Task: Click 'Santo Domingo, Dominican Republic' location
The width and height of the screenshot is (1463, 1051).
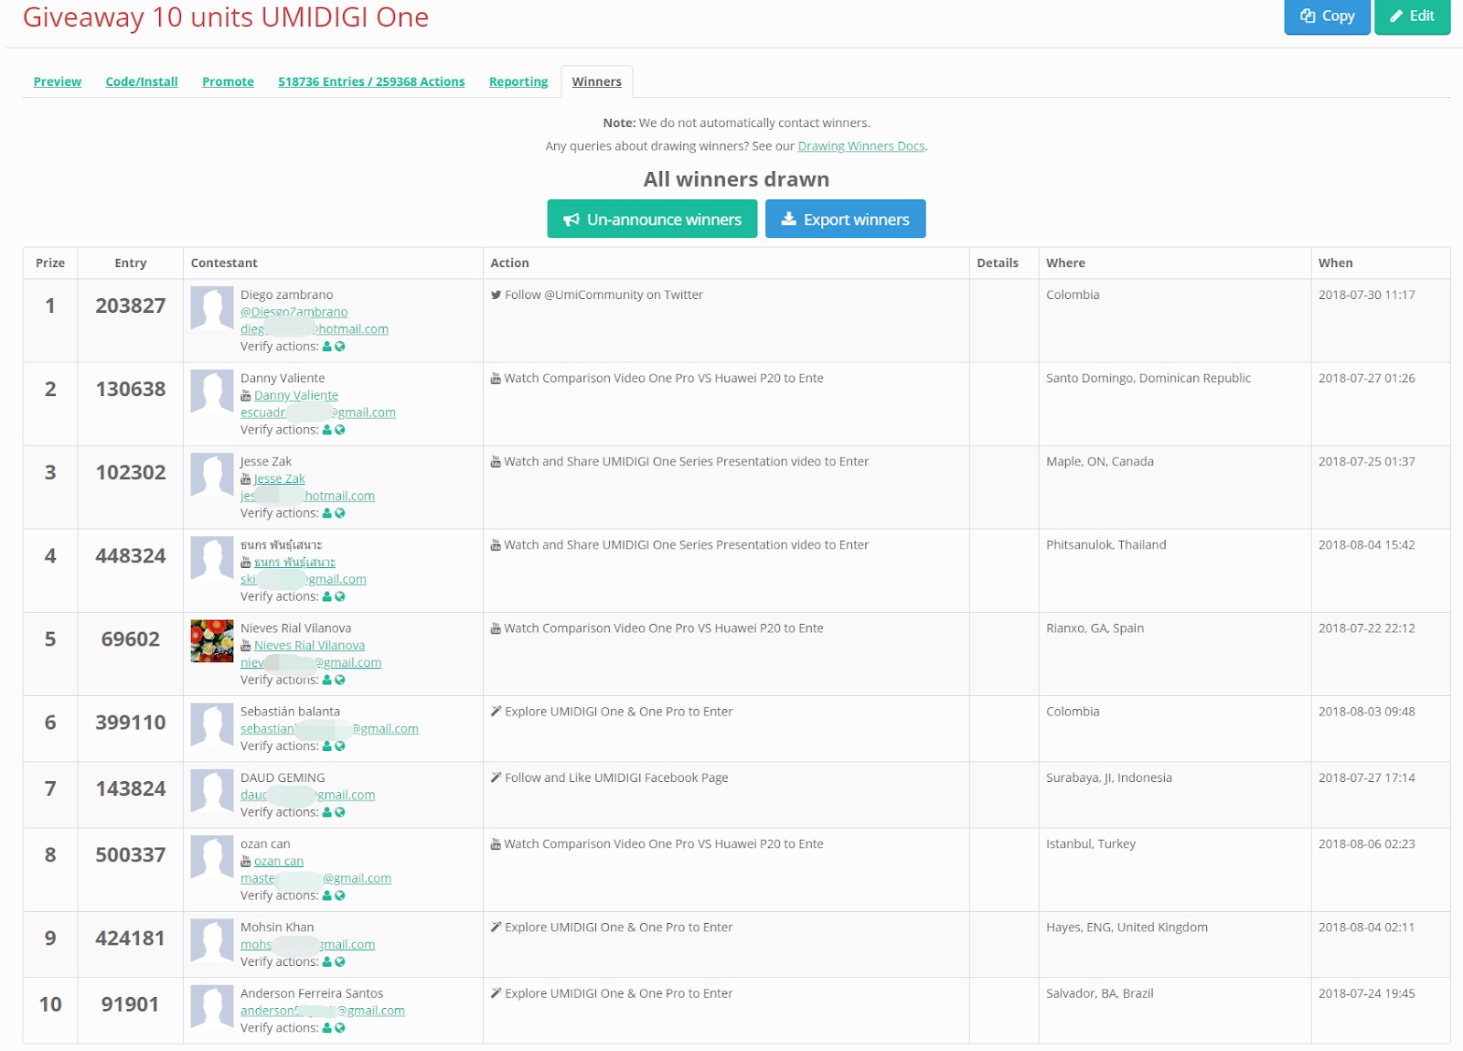Action: (x=1148, y=378)
